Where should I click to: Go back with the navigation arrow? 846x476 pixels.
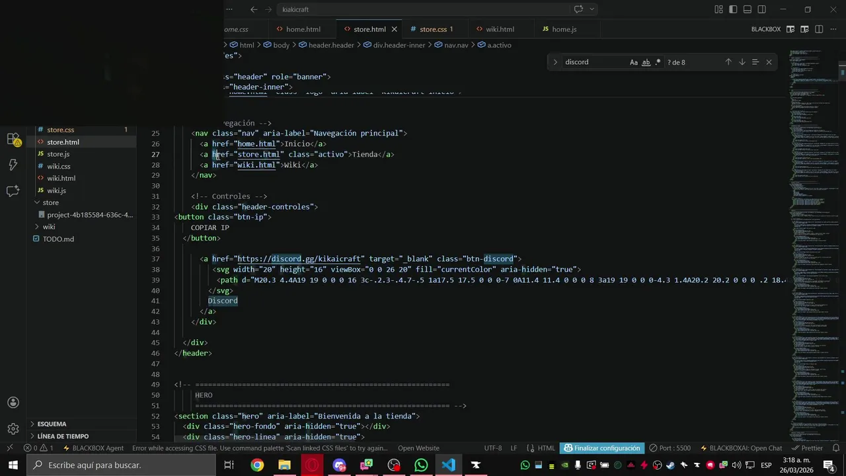(254, 9)
